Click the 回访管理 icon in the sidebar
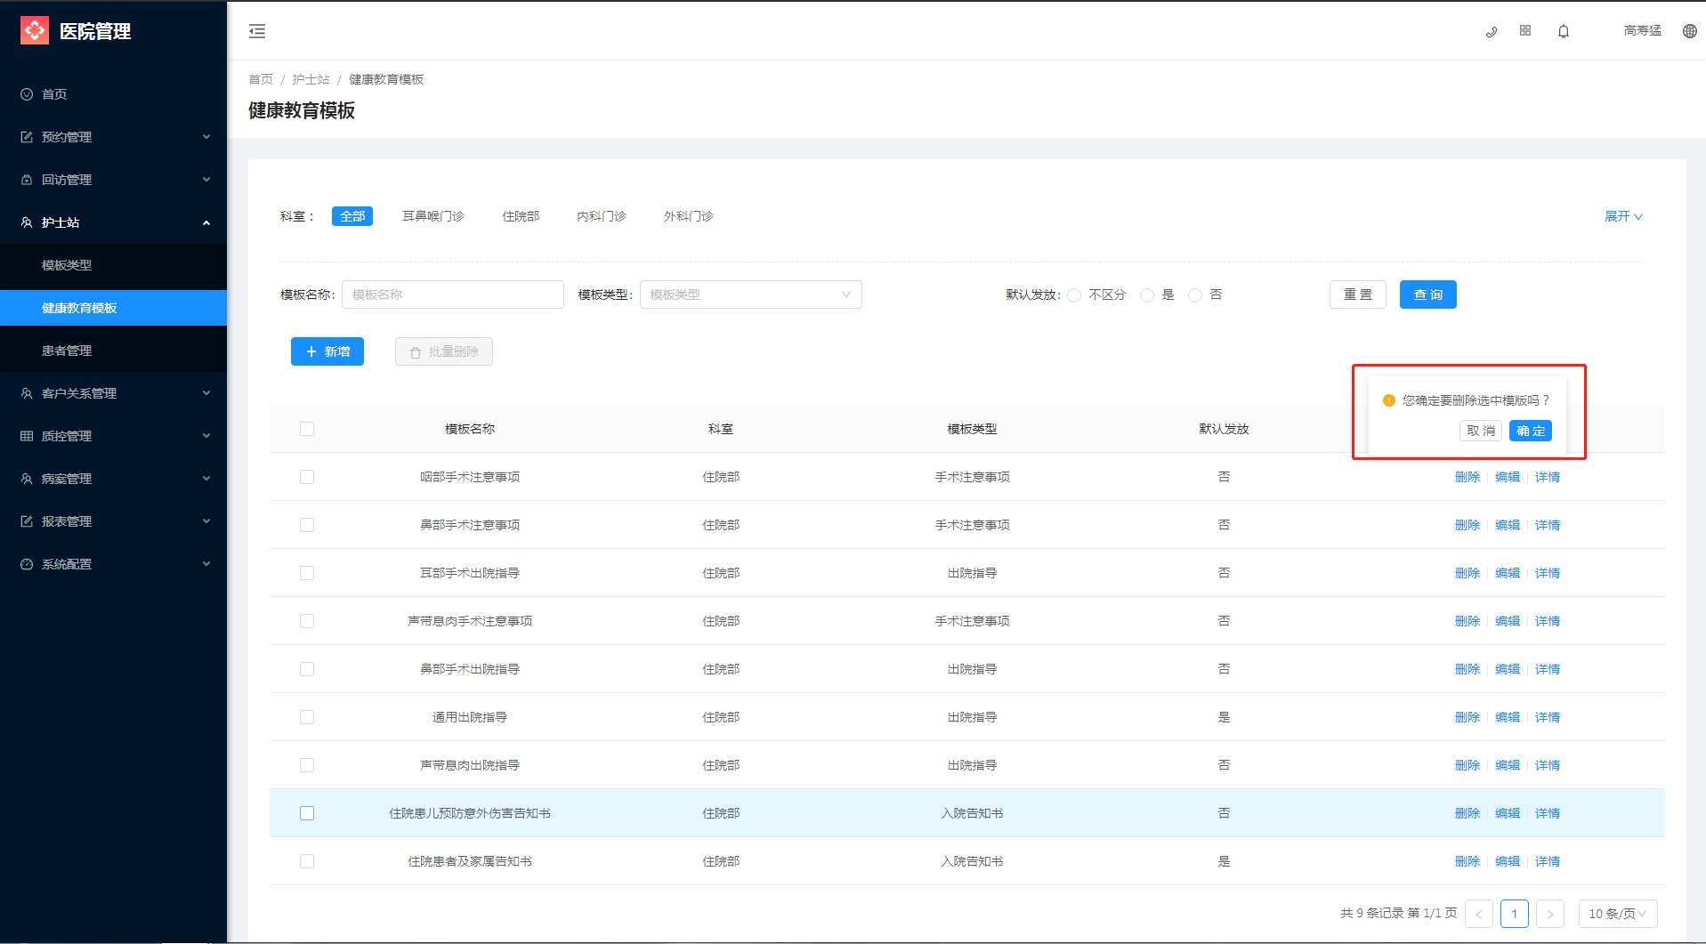 [27, 180]
